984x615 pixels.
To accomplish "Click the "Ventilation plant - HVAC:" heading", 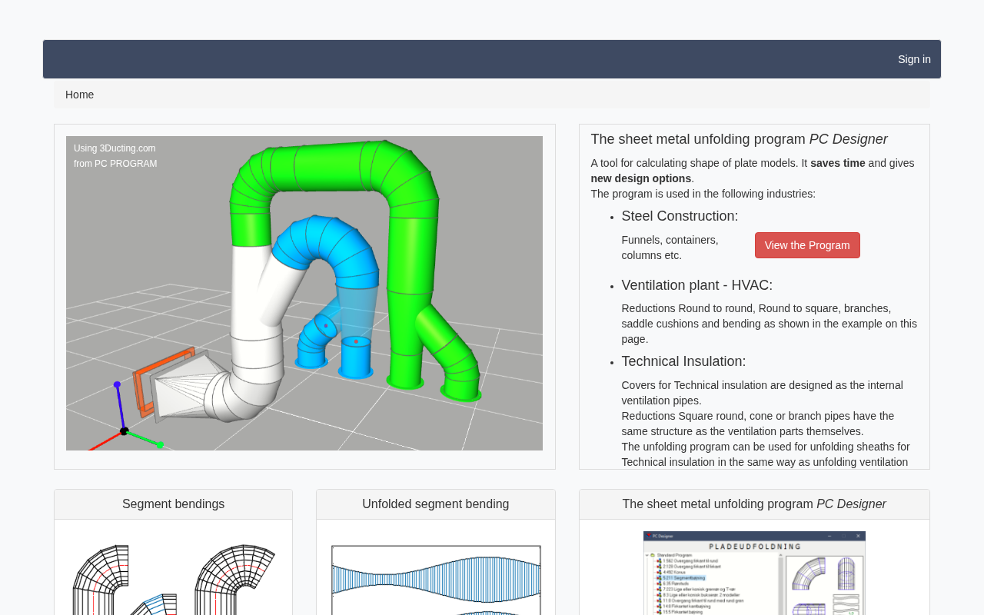I will 697,285.
